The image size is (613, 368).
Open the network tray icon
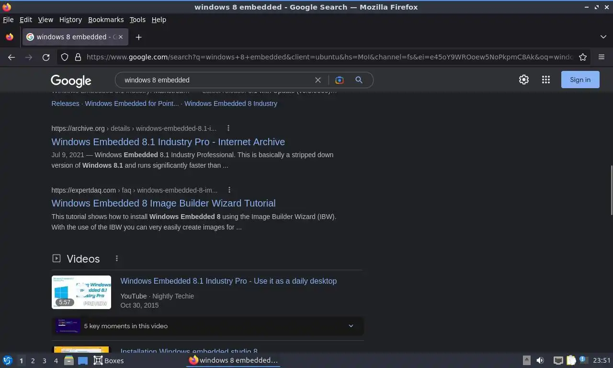pyautogui.click(x=558, y=360)
